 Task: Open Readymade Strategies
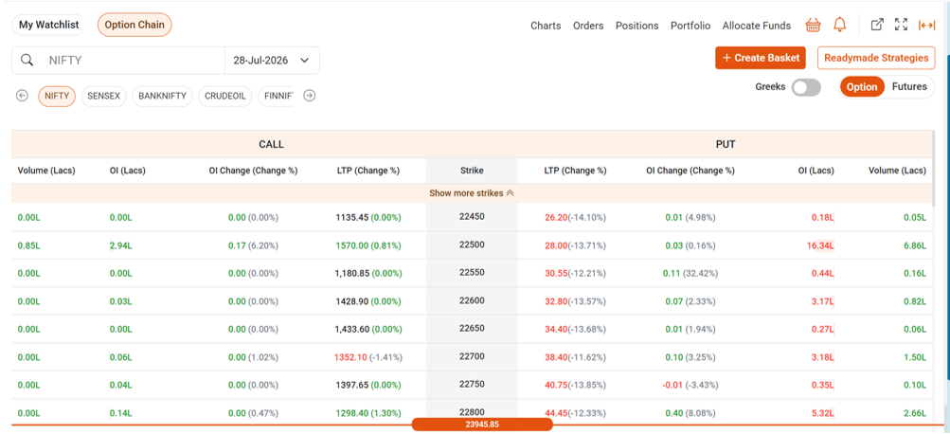click(876, 58)
